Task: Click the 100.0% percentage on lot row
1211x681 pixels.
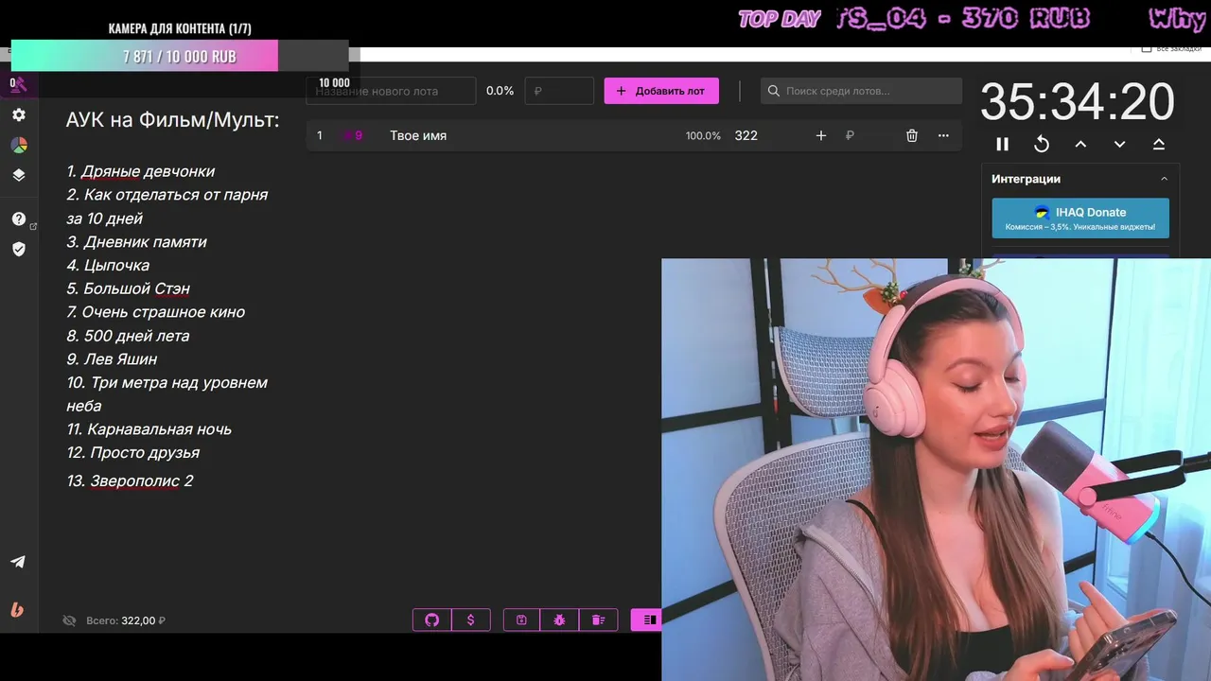Action: point(703,135)
